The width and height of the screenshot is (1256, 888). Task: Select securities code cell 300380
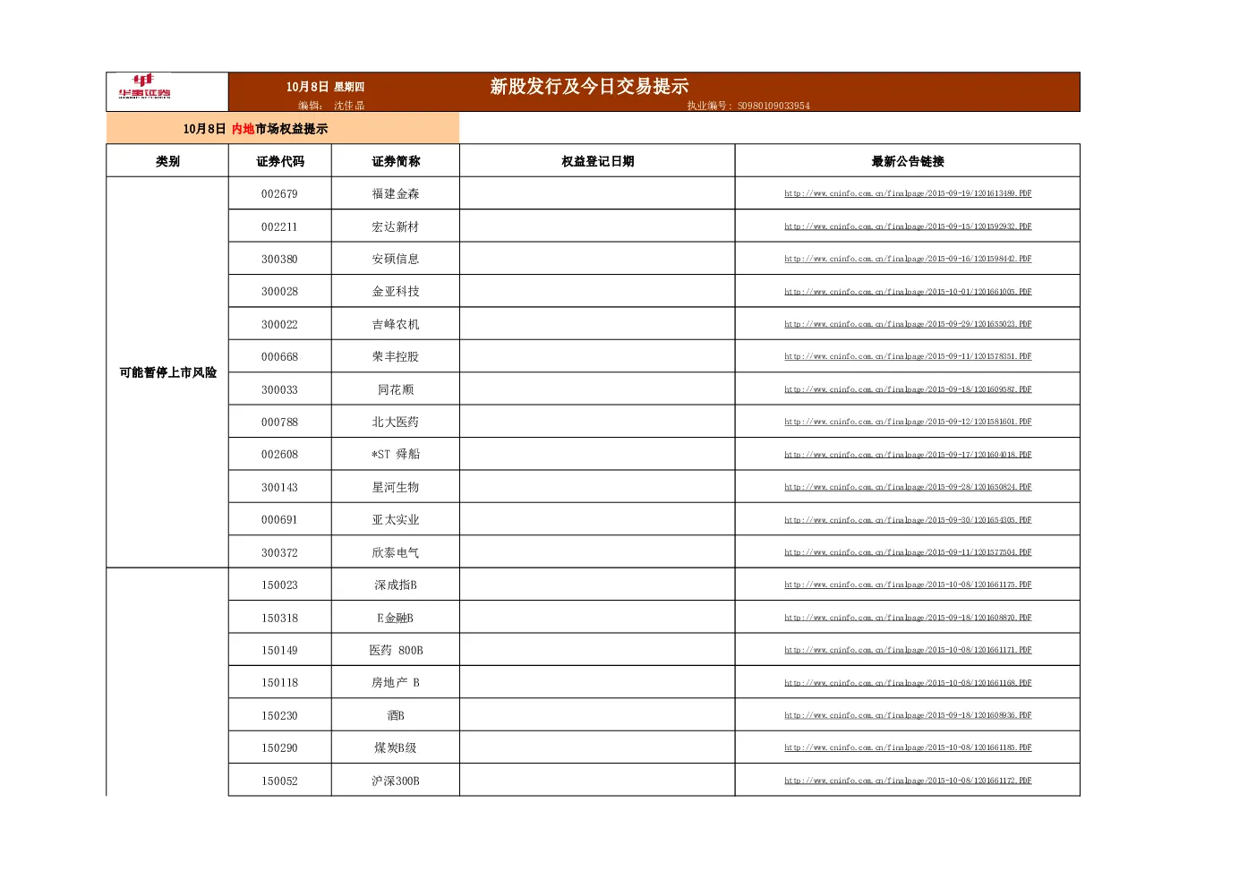(x=280, y=259)
